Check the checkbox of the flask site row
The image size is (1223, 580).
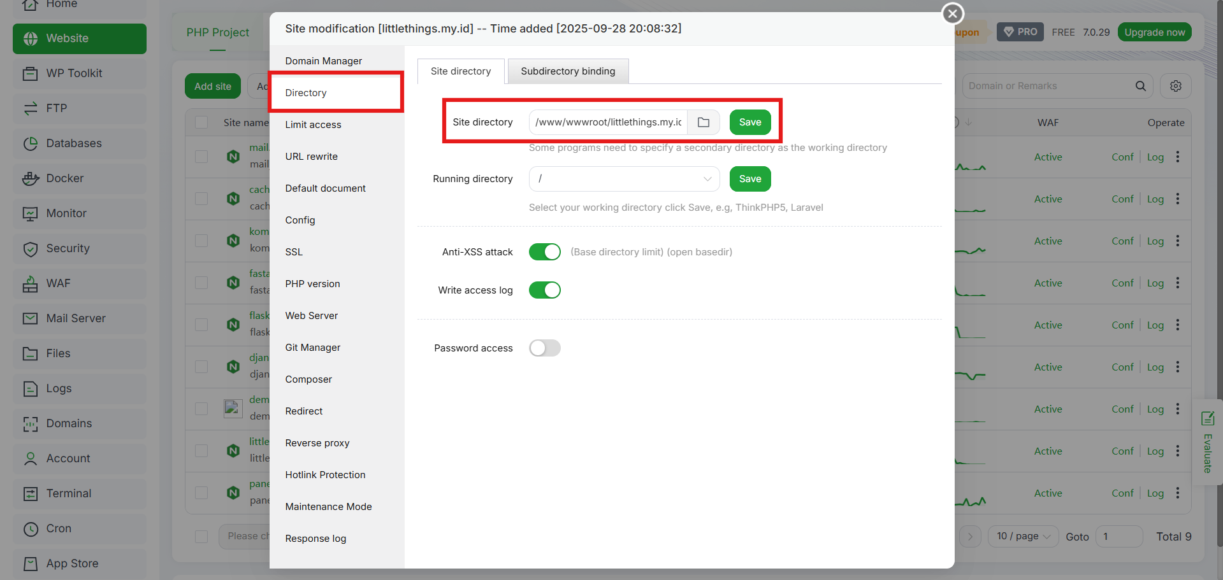(x=201, y=325)
